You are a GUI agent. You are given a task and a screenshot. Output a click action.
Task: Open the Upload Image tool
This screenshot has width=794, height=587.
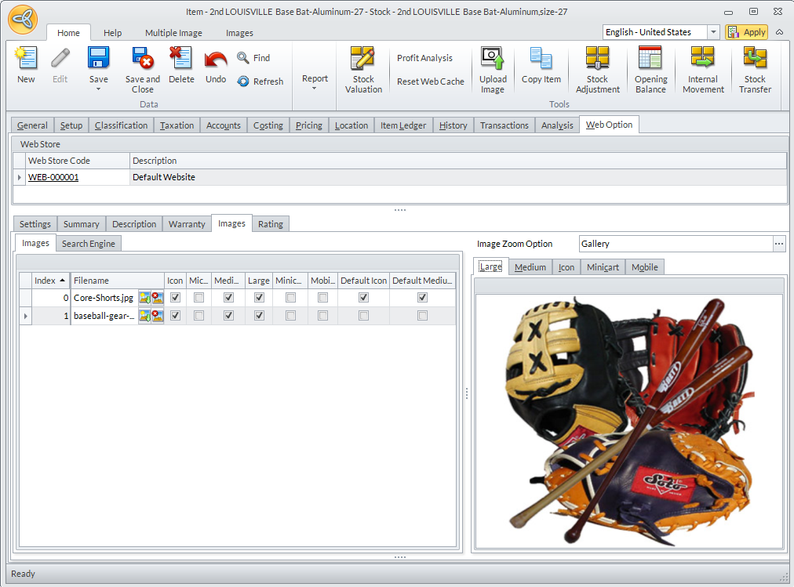493,60
